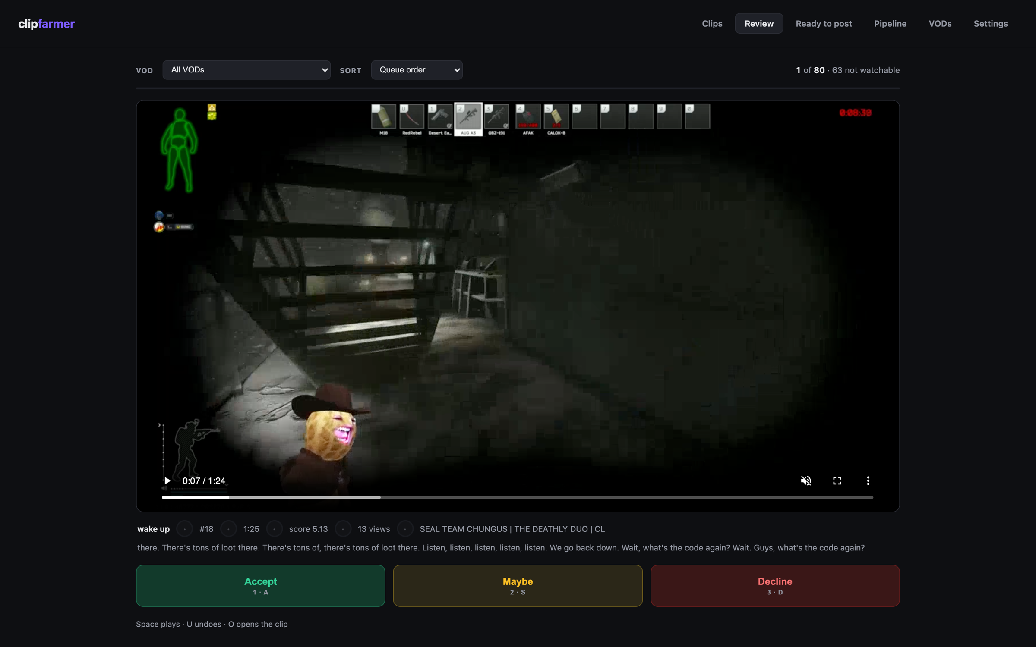This screenshot has width=1036, height=647.
Task: Open the Sort order dropdown
Action: (x=417, y=70)
